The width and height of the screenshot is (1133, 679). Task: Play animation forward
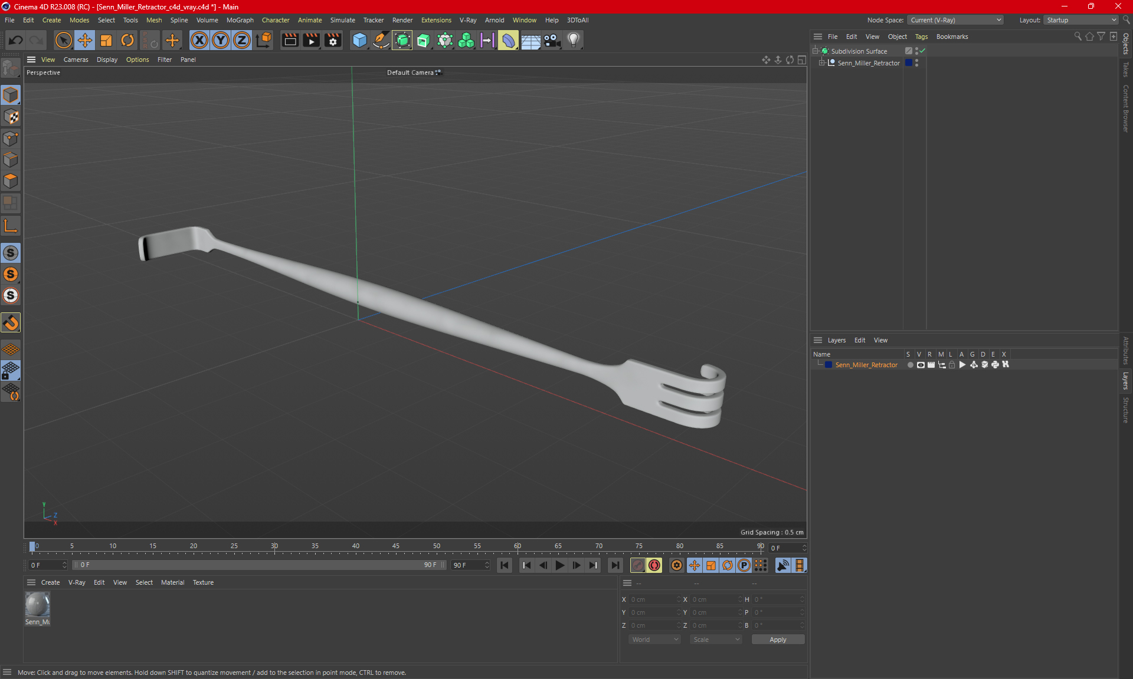pos(559,565)
